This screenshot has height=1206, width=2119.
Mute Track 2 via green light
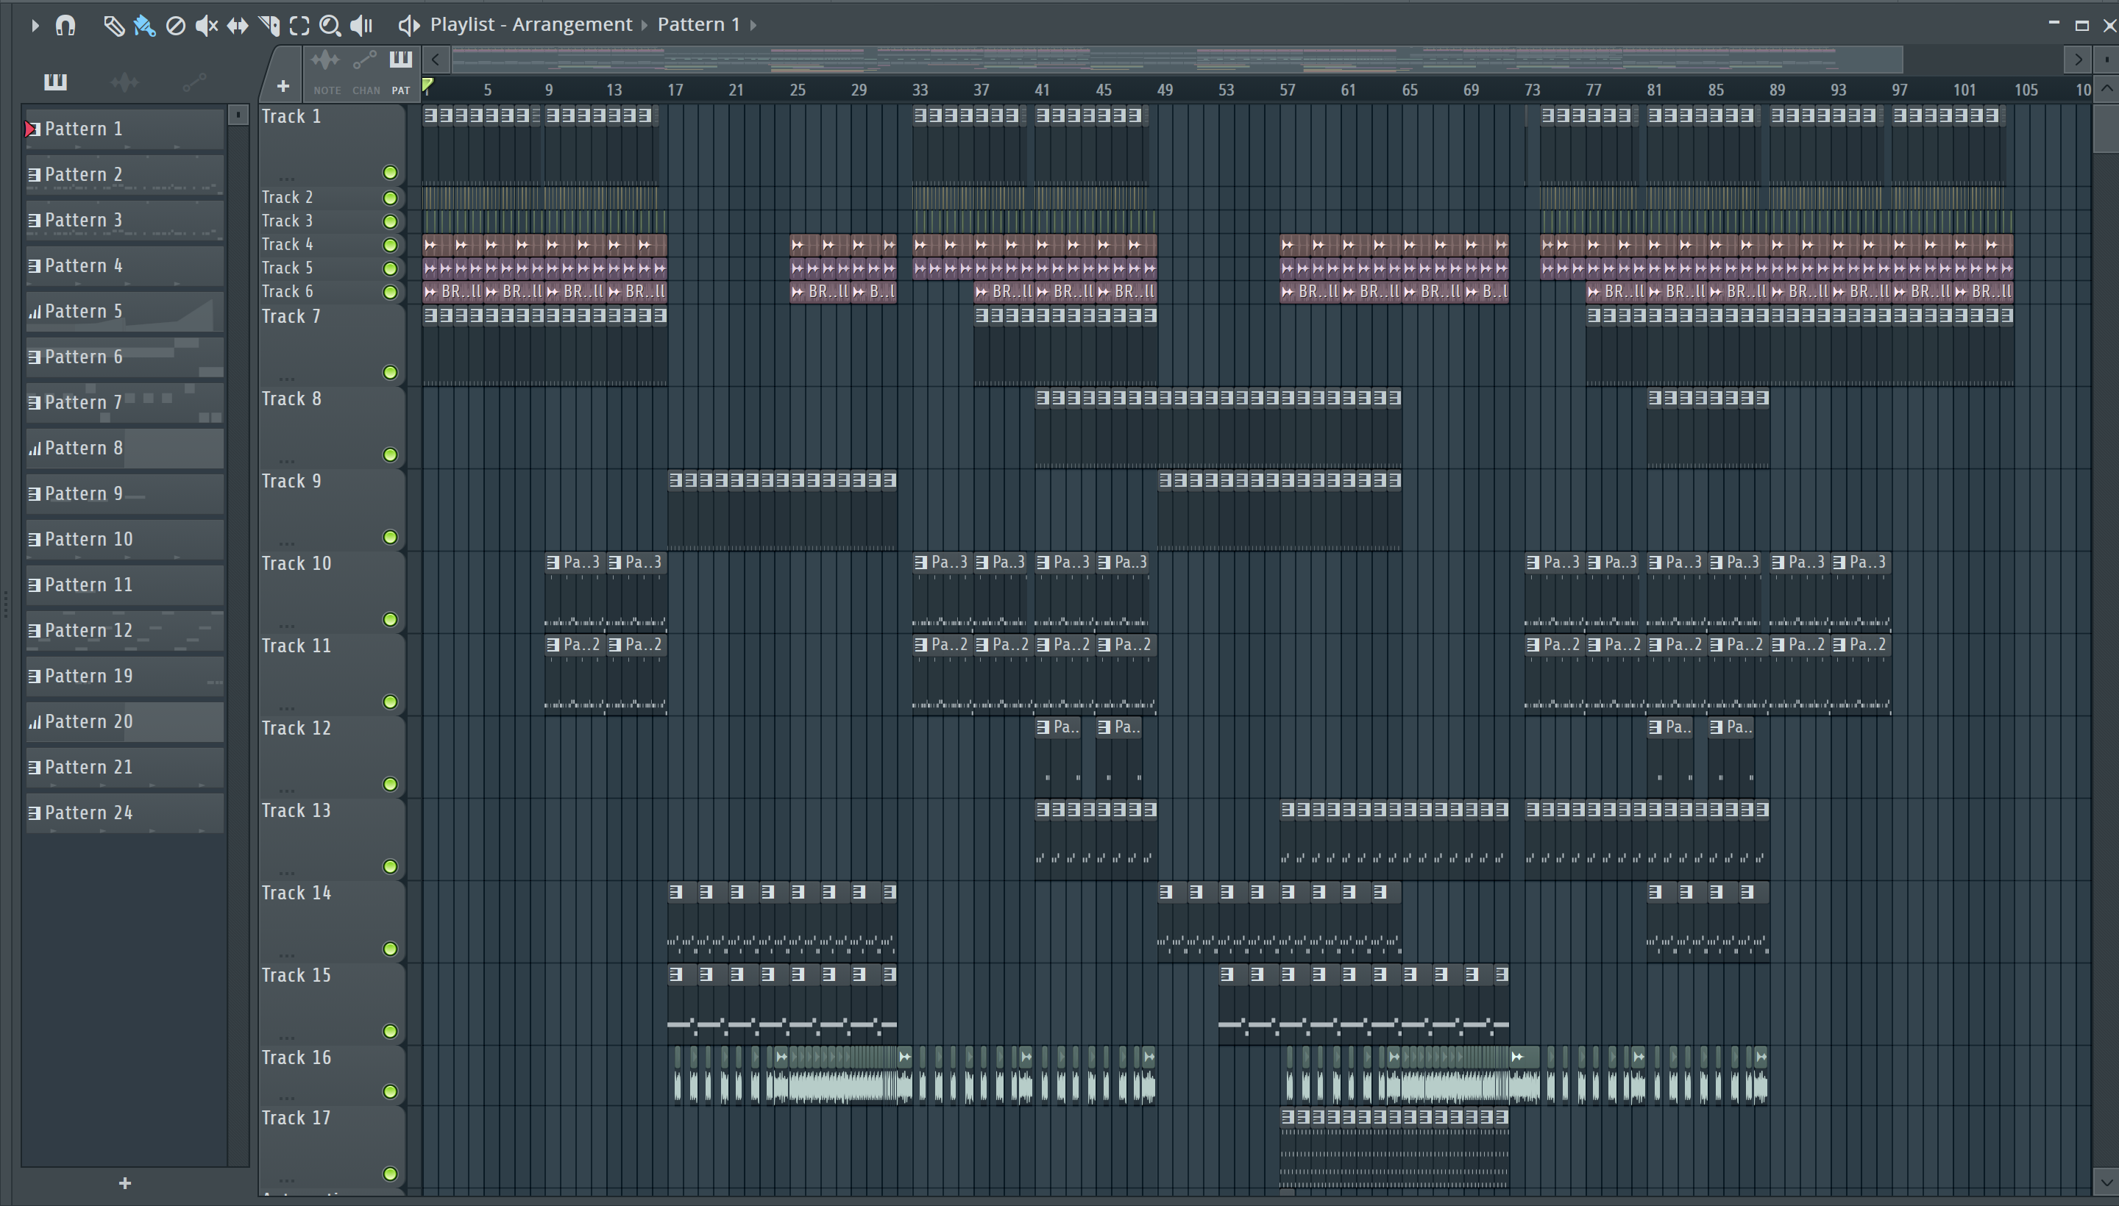pos(389,198)
